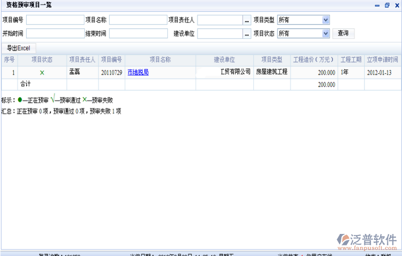The width and height of the screenshot is (402, 256).
Task: Open the 建设单位 browse (...) button
Action: (247, 34)
